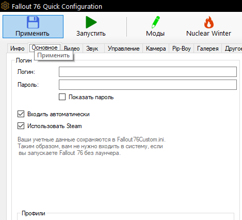Open the Камера tab
The width and height of the screenshot is (242, 220).
pos(156,49)
